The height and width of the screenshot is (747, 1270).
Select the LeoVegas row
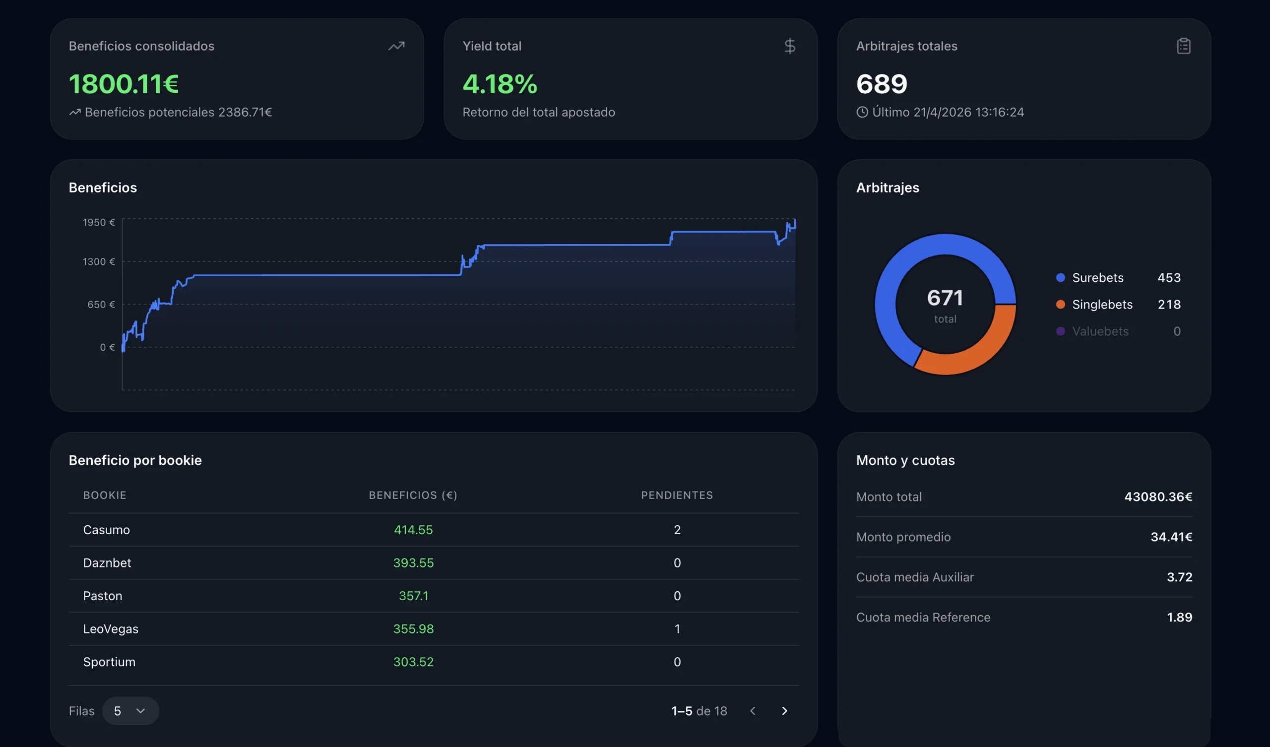(x=434, y=628)
